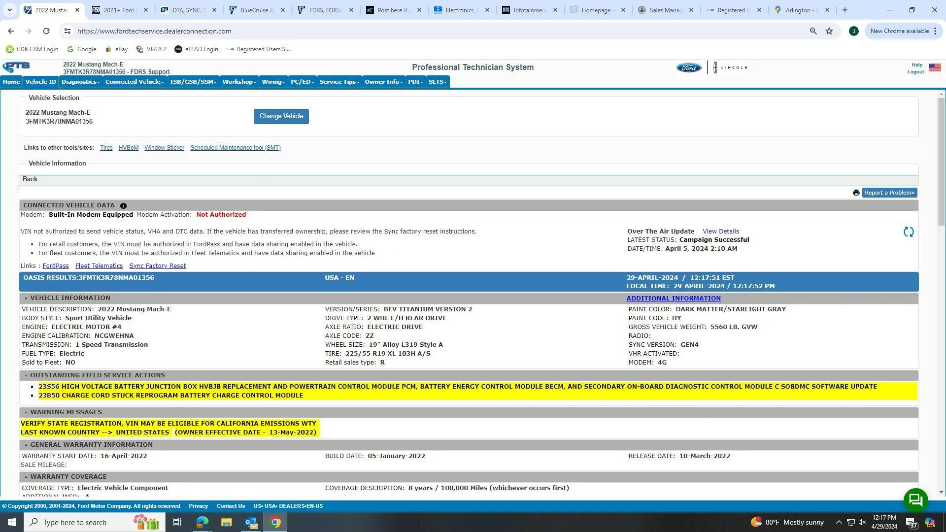The height and width of the screenshot is (532, 946).
Task: Click the Lincoln logo
Action: (x=731, y=67)
